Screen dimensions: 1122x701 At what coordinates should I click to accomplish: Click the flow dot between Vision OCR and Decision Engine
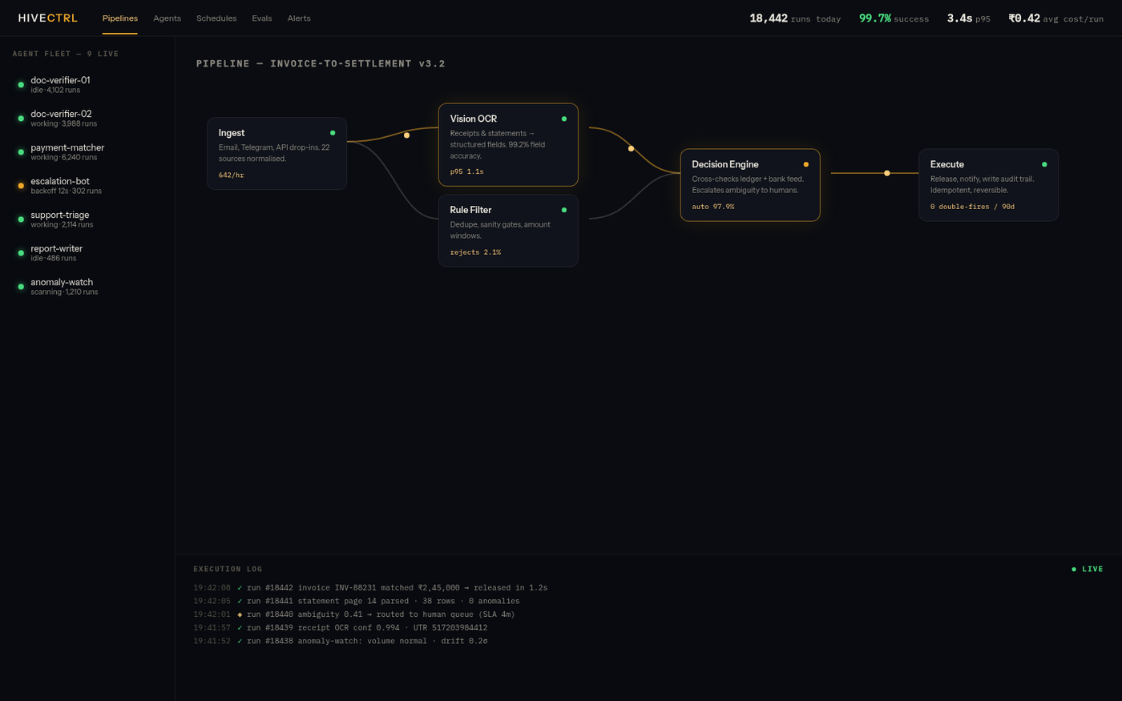[631, 148]
